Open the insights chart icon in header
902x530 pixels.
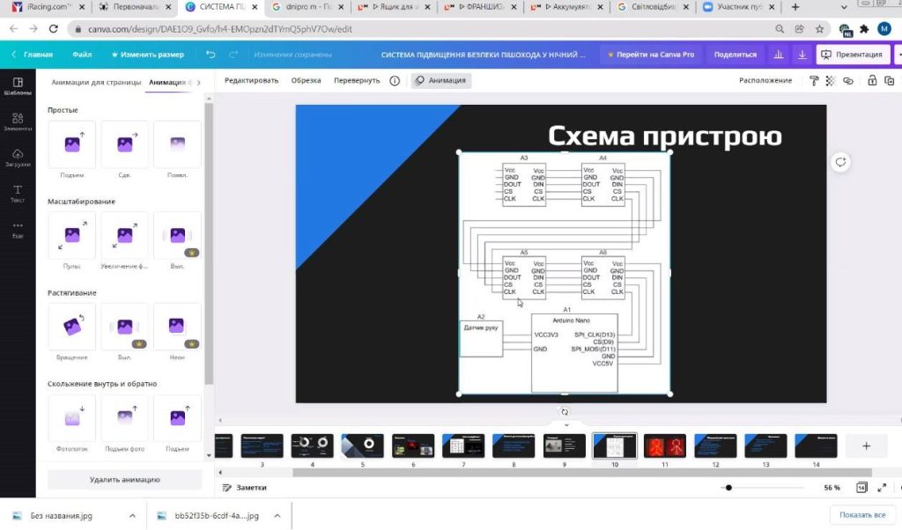pyautogui.click(x=779, y=55)
